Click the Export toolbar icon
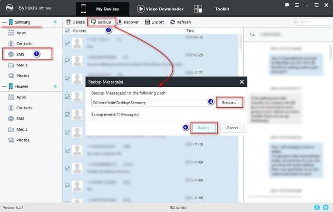333x212 pixels. click(147, 22)
